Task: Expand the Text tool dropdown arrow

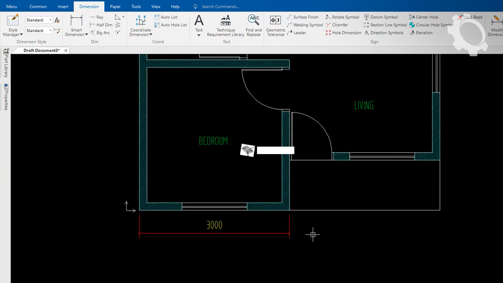Action: (x=199, y=35)
